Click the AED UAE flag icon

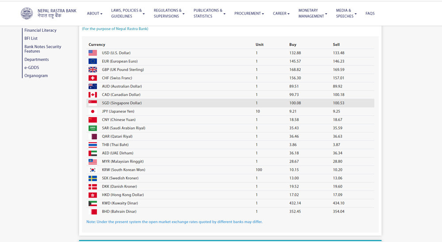click(92, 153)
